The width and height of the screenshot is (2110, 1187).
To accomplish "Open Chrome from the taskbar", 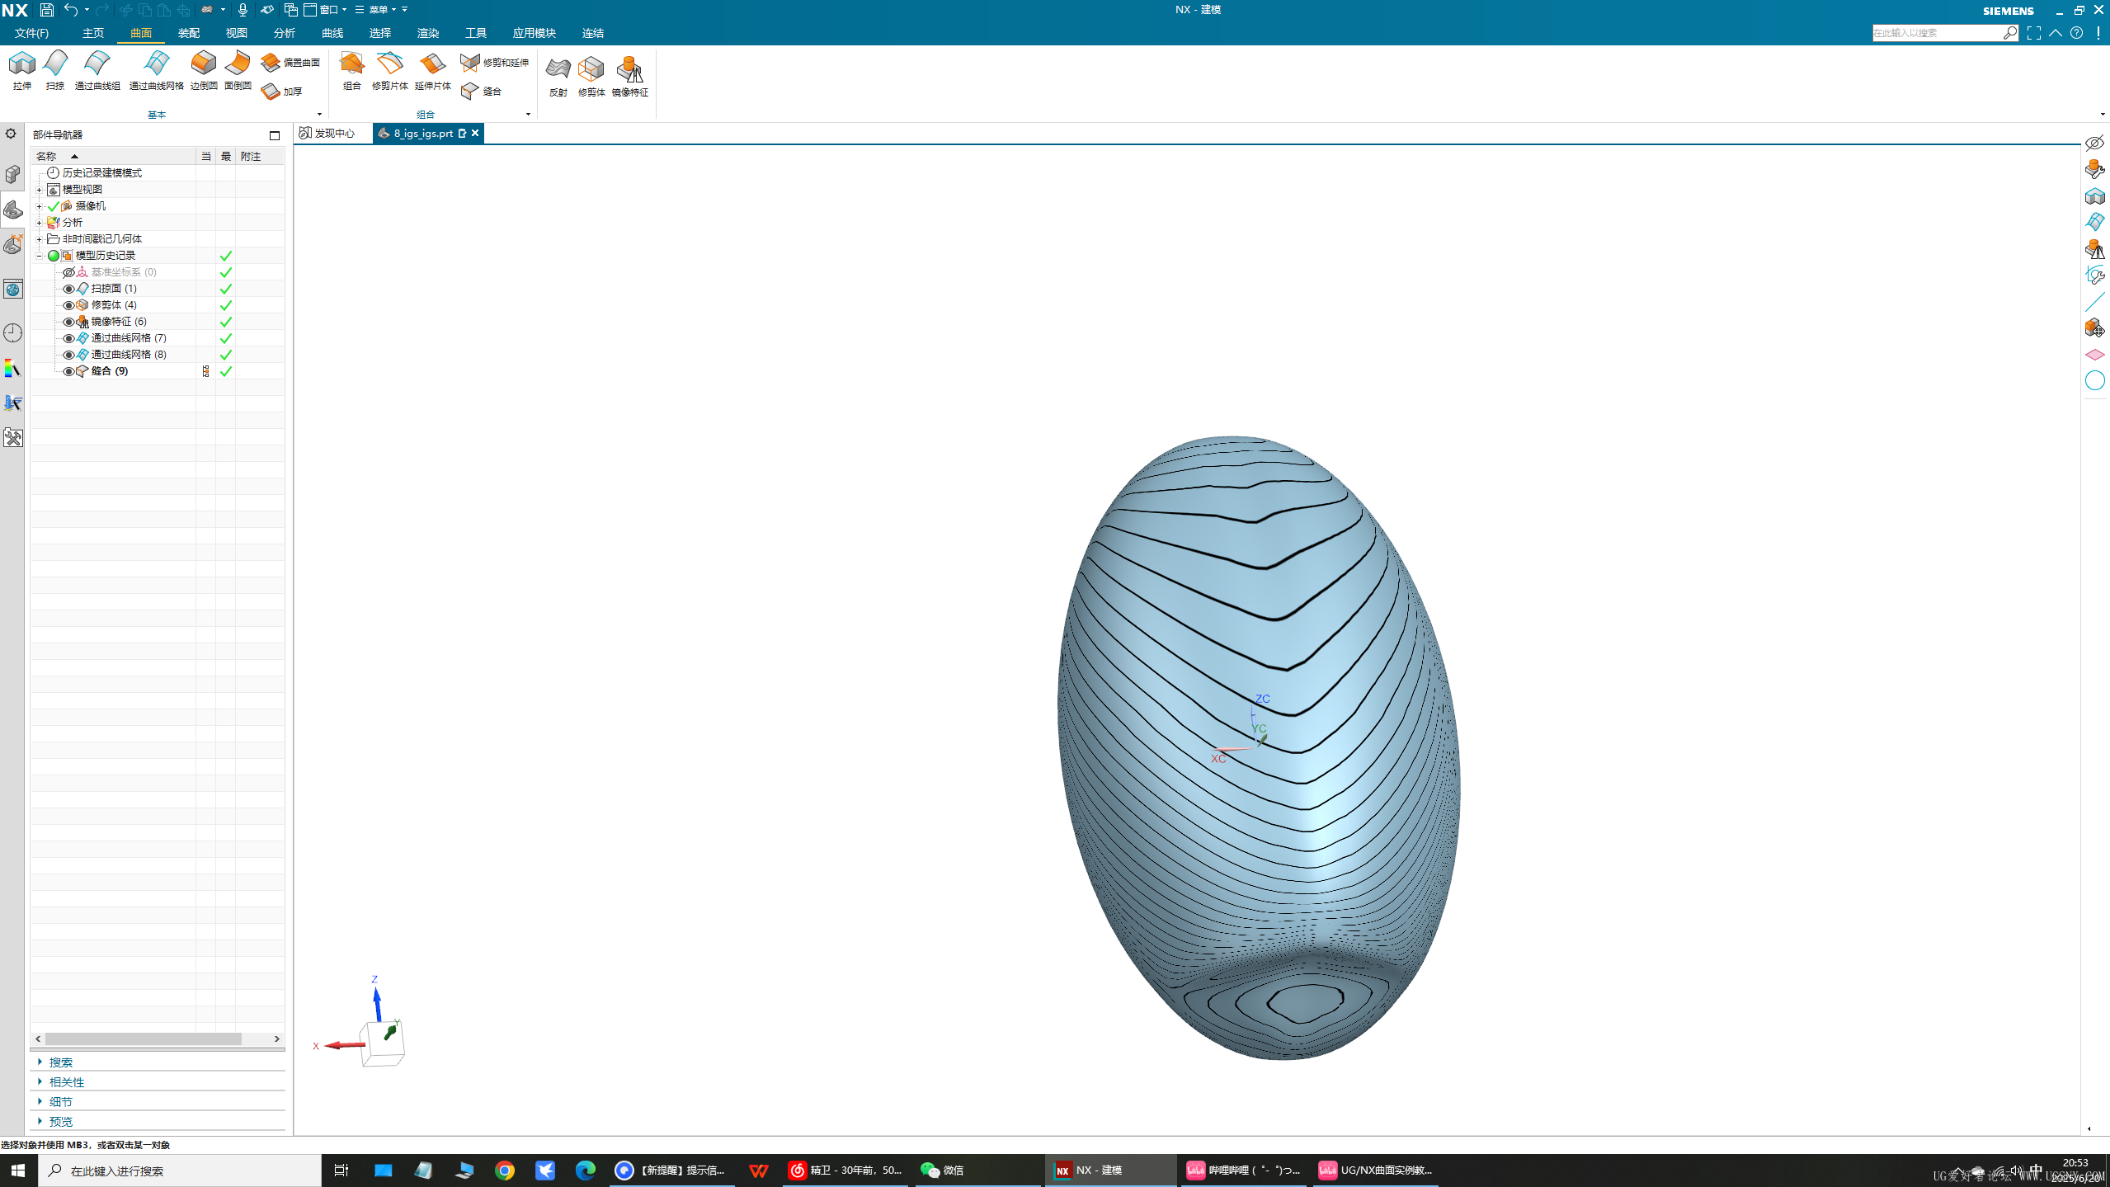I will click(505, 1171).
